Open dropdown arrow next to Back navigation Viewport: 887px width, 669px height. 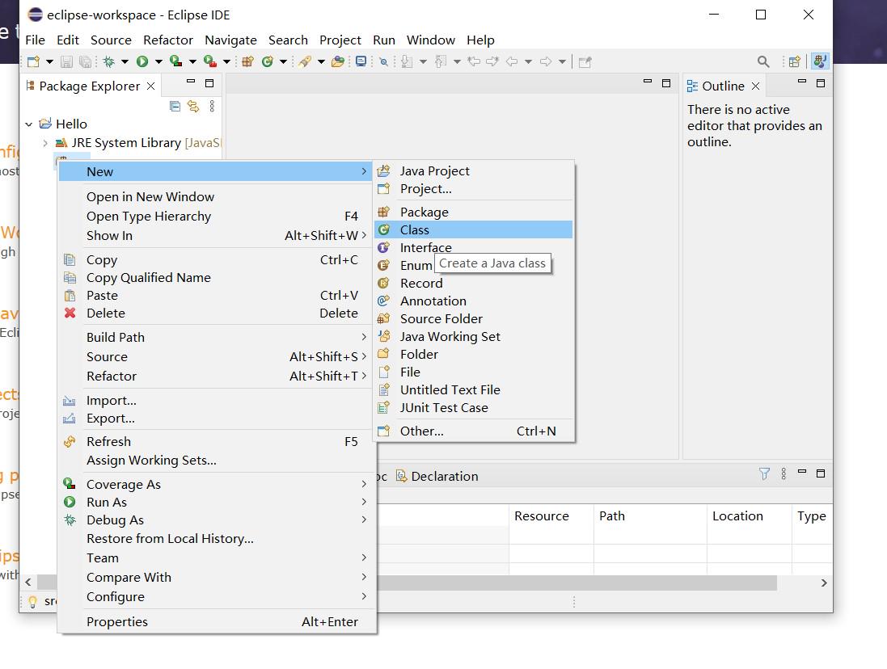pos(528,61)
